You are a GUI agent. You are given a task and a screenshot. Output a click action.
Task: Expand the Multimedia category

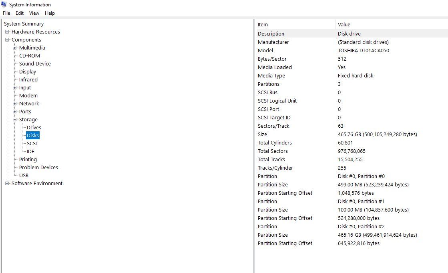[15, 48]
